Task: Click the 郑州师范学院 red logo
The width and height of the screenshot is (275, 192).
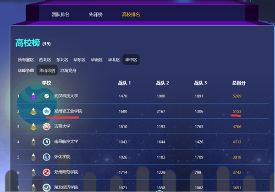Action: click(46, 172)
